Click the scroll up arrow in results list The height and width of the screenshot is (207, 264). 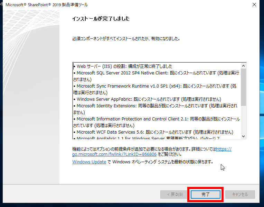pos(243,66)
